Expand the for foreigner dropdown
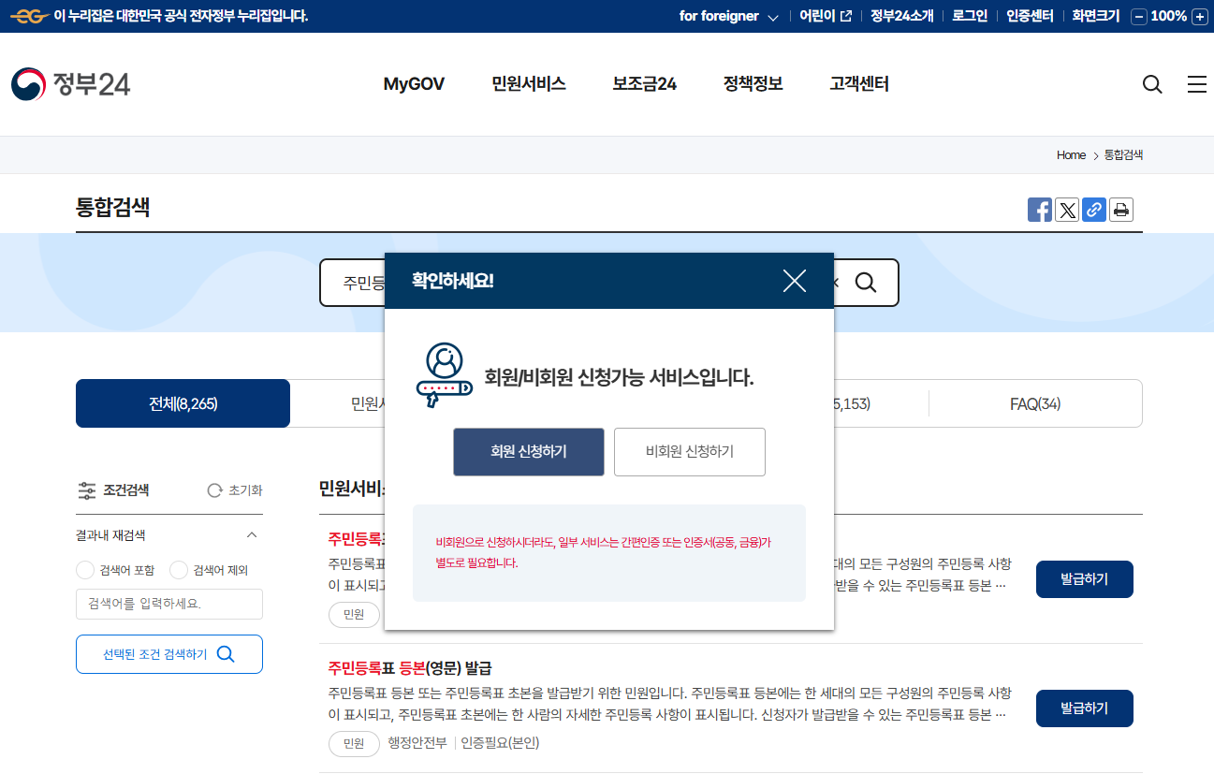Screen dimensions: 1214x774 pyautogui.click(x=729, y=16)
